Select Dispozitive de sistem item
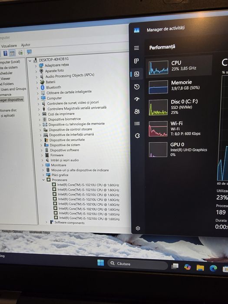The image size is (228, 304). 65,145
